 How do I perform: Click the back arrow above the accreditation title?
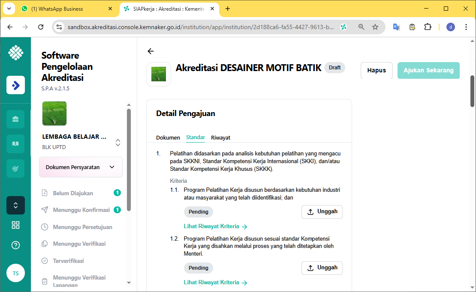151,51
